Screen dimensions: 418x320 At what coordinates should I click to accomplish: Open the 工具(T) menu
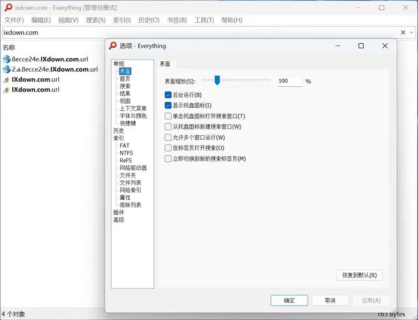pos(204,20)
